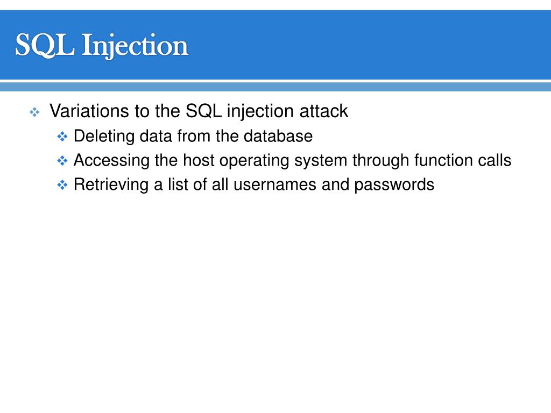Place cursor on the word passwords
This screenshot has height=413, width=551.
pyautogui.click(x=394, y=186)
